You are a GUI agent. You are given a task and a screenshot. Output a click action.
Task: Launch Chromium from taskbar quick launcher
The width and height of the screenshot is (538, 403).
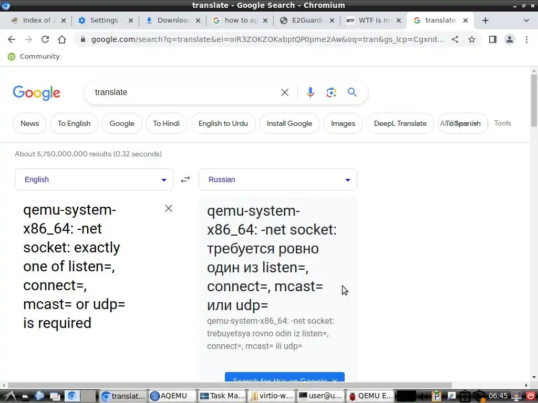[71, 396]
